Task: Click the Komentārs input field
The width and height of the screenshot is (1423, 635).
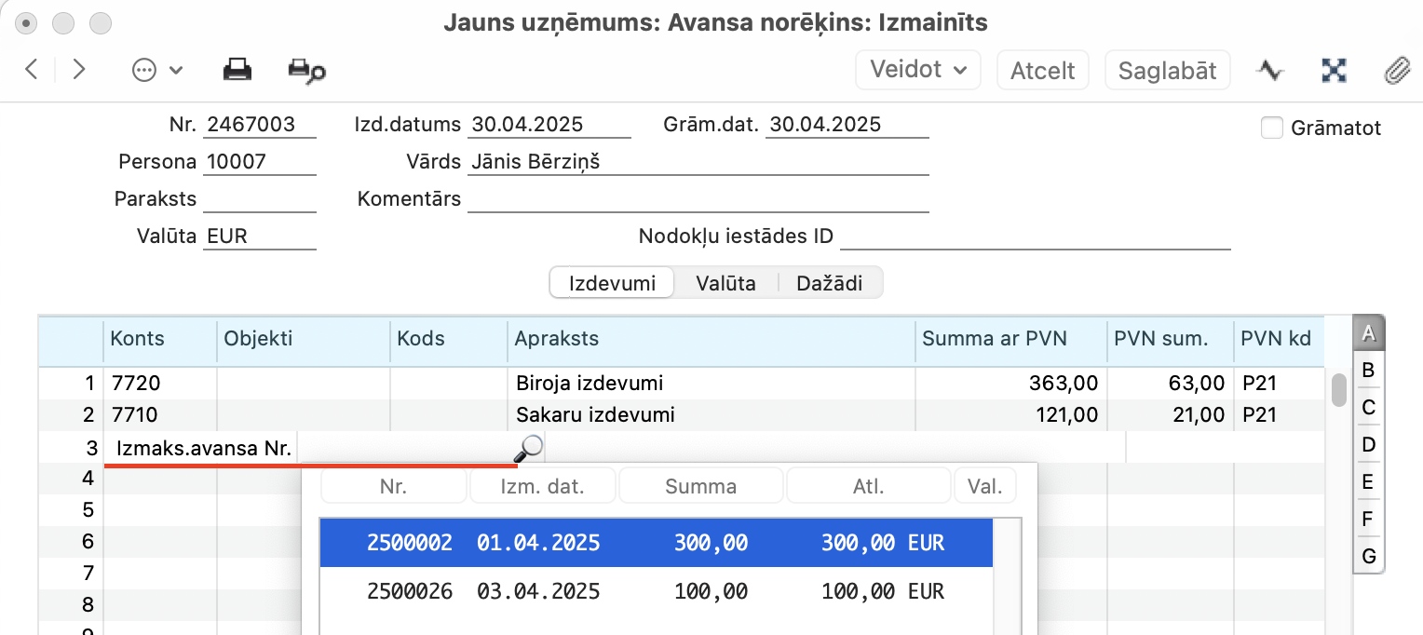Action: [698, 198]
